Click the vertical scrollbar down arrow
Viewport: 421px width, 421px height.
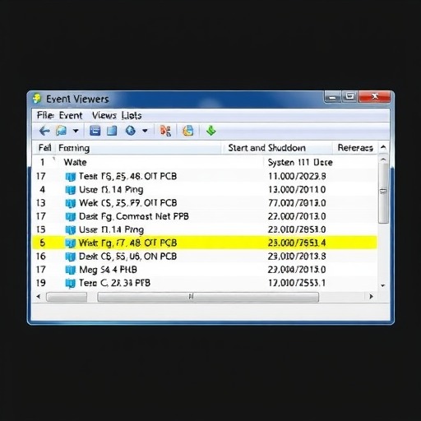(383, 285)
